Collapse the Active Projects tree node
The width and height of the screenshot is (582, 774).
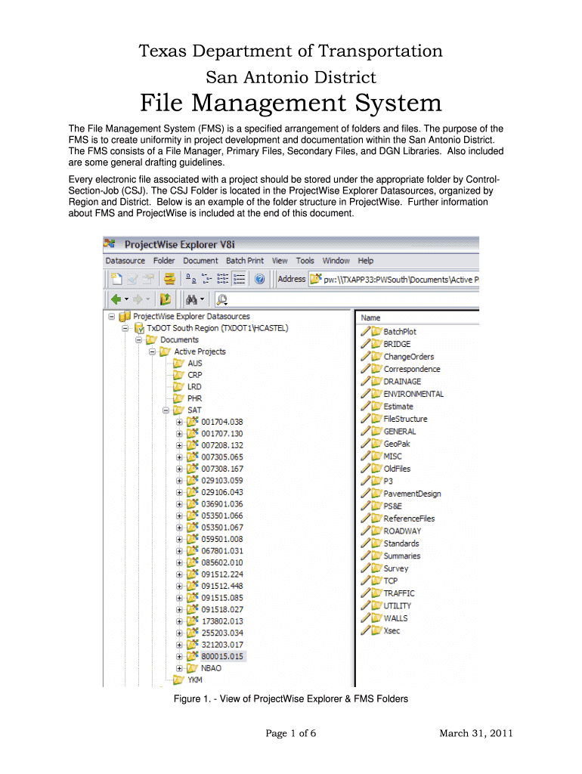153,351
